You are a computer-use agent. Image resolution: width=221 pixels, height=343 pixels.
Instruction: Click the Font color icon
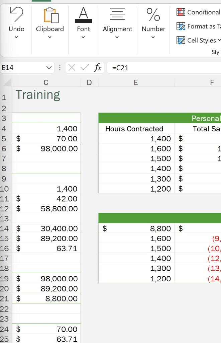[x=84, y=15]
